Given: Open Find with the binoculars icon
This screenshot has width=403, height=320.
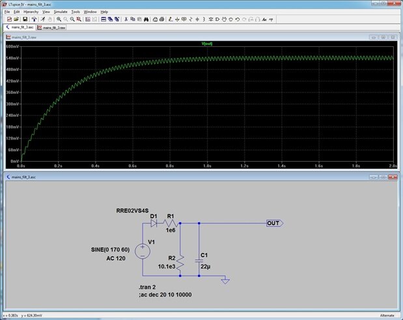Looking at the screenshot, I should tap(146, 20).
